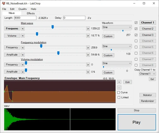Screen dimensions: 159x133
Task: Toggle Channel 2 checkbox
Action: (136, 29)
